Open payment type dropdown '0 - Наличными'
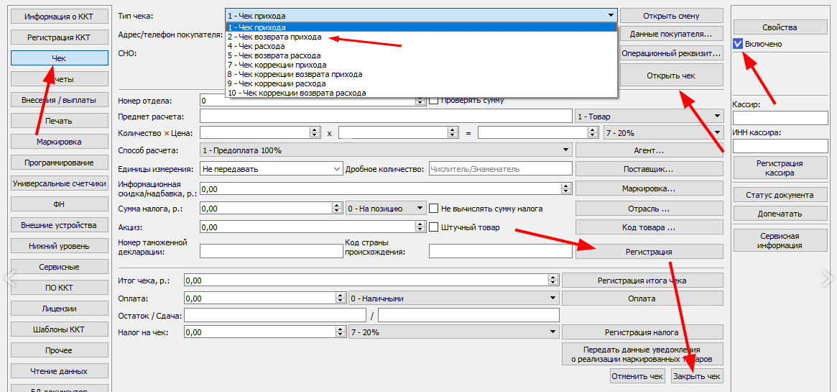837x392 pixels. click(453, 298)
